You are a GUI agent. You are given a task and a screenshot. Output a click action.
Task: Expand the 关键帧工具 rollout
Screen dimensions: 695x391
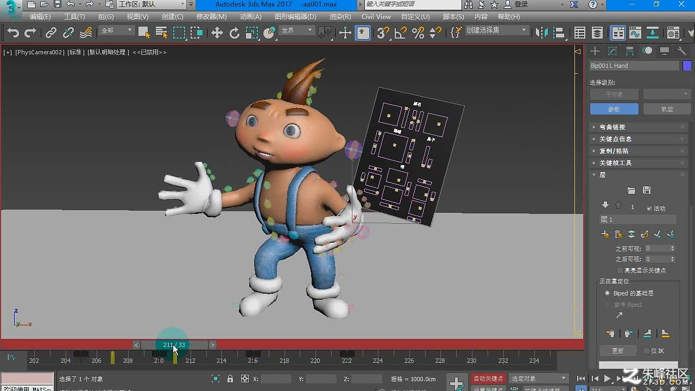coord(638,163)
